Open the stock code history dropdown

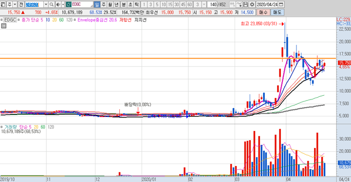[46, 4]
